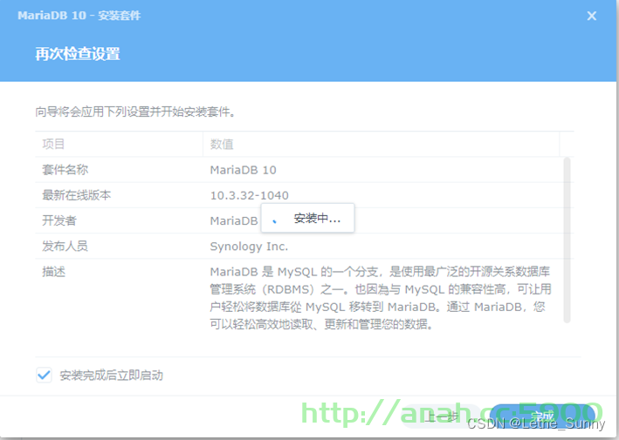This screenshot has height=440, width=619.
Task: Click the settings table vertical scrollbar
Action: pos(567,240)
